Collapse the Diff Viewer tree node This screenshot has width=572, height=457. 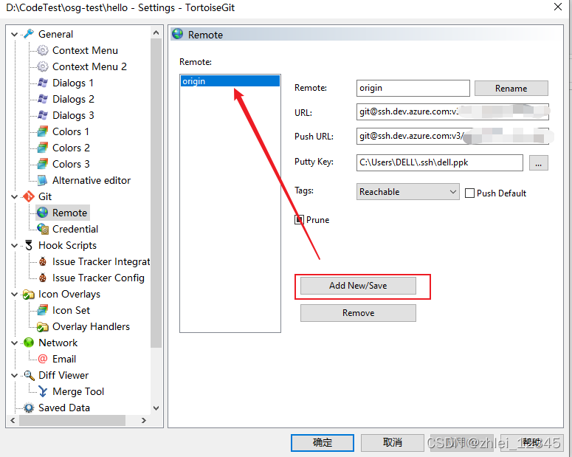14,375
